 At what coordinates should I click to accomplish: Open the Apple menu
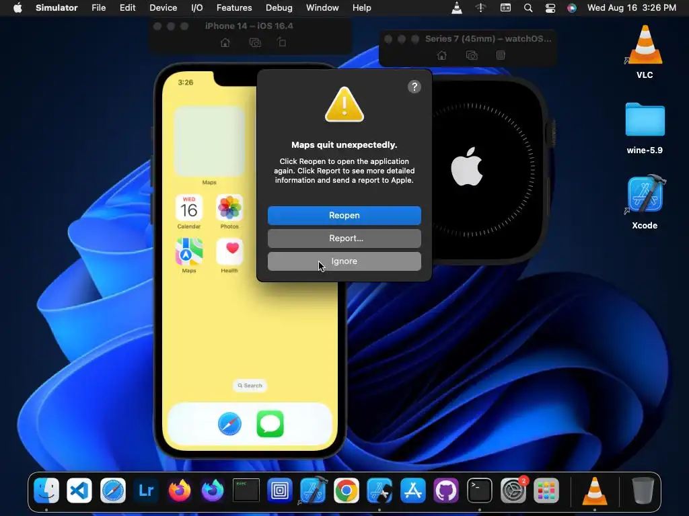(x=17, y=8)
